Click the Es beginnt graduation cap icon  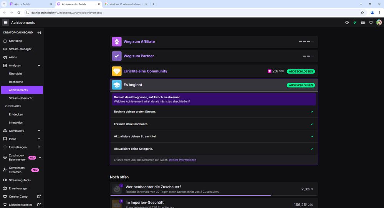(x=117, y=85)
